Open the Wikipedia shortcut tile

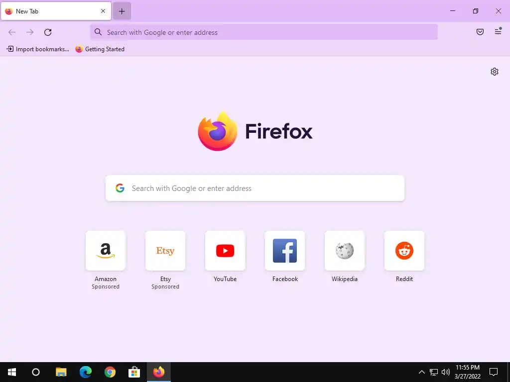point(345,251)
